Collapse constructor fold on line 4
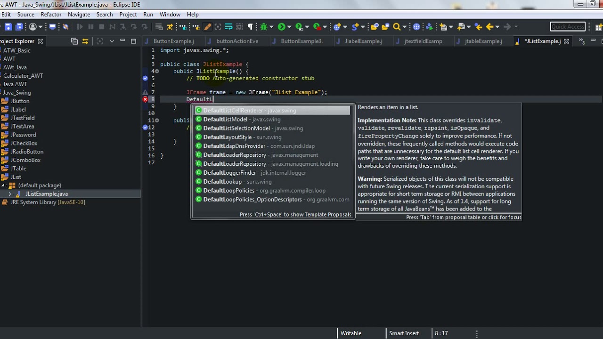 (157, 71)
